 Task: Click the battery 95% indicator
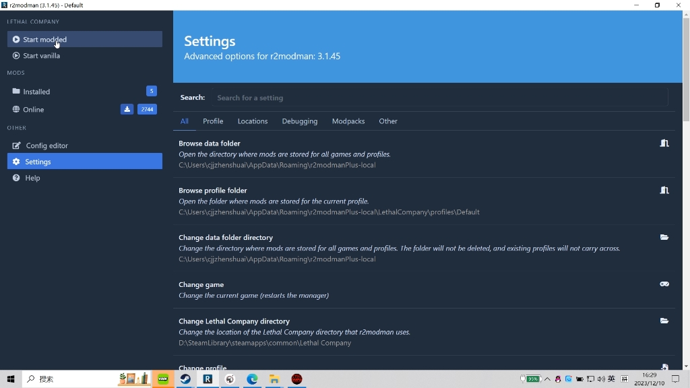click(531, 379)
